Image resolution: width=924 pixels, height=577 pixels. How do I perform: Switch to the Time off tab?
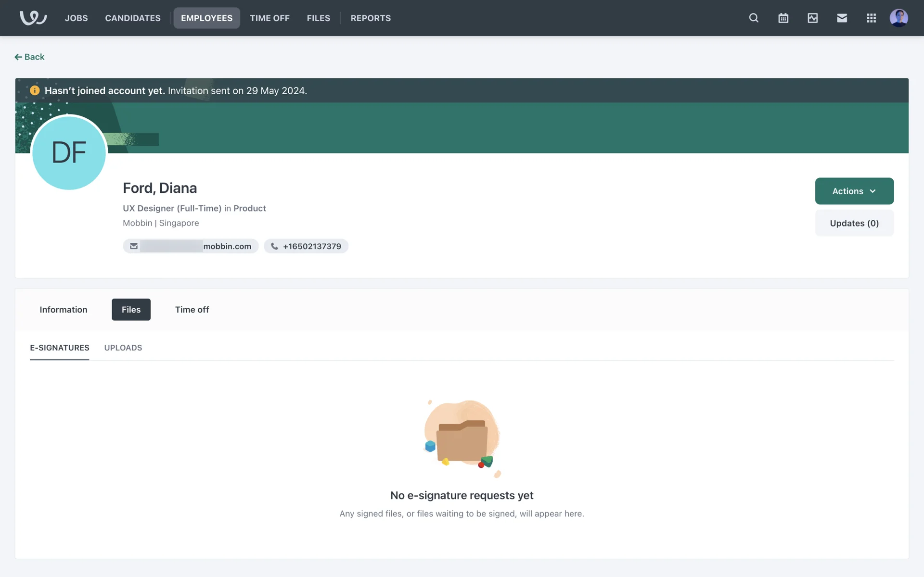[192, 310]
